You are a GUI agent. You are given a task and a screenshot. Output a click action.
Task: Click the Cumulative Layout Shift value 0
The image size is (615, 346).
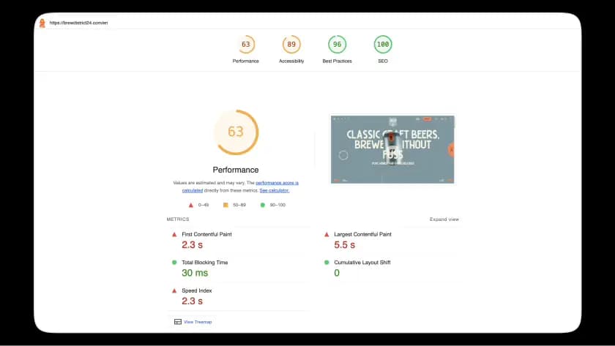[x=337, y=273]
